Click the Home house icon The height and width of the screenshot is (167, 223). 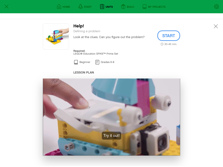tap(59, 6)
